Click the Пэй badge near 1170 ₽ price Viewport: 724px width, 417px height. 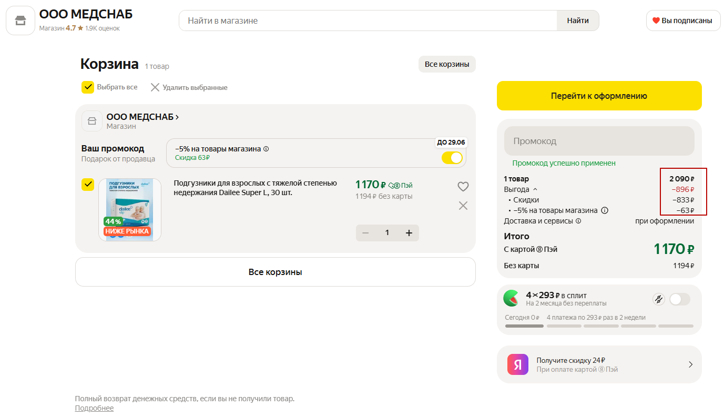401,186
